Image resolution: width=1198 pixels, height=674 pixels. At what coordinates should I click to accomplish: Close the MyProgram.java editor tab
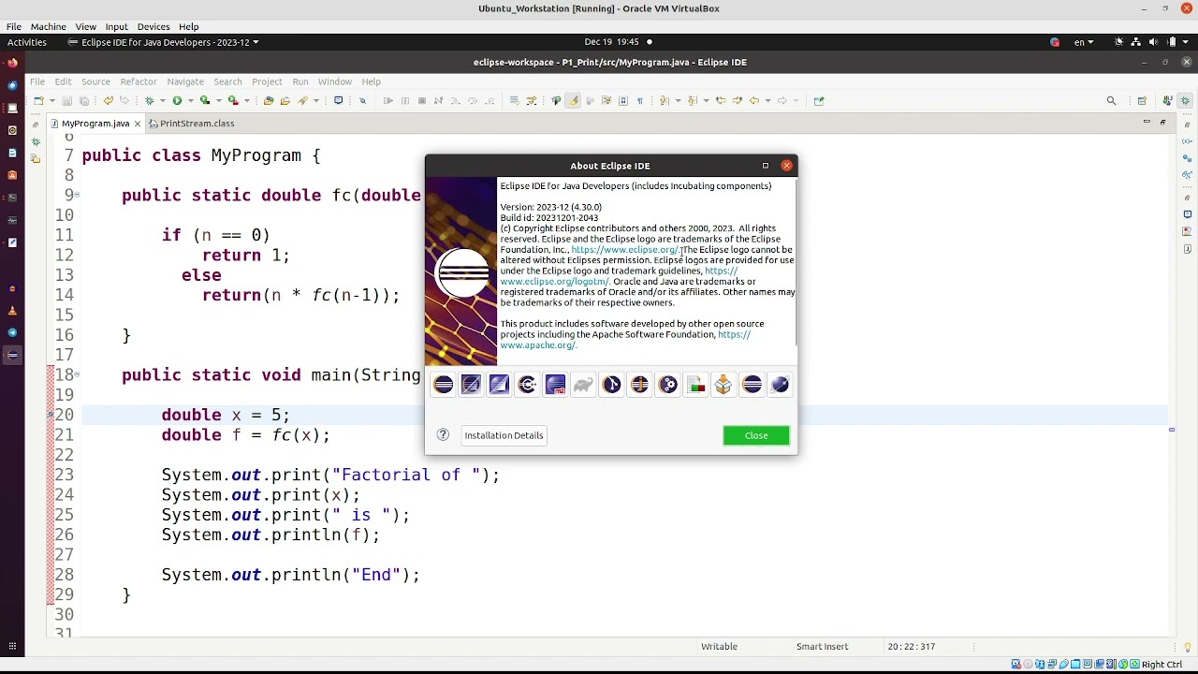click(x=137, y=123)
